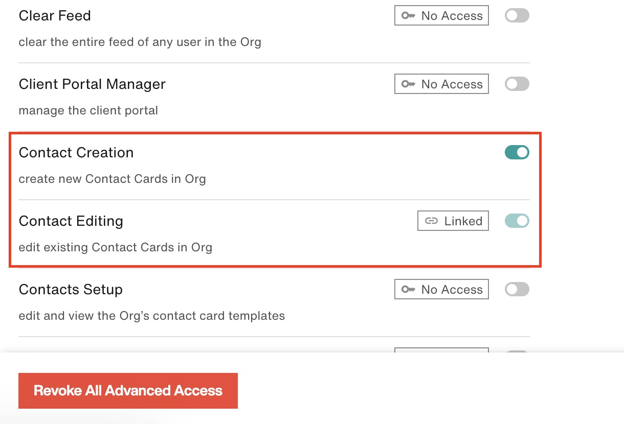Click the No Access badge beside Client Portal Manager
The height and width of the screenshot is (424, 624).
(x=441, y=84)
